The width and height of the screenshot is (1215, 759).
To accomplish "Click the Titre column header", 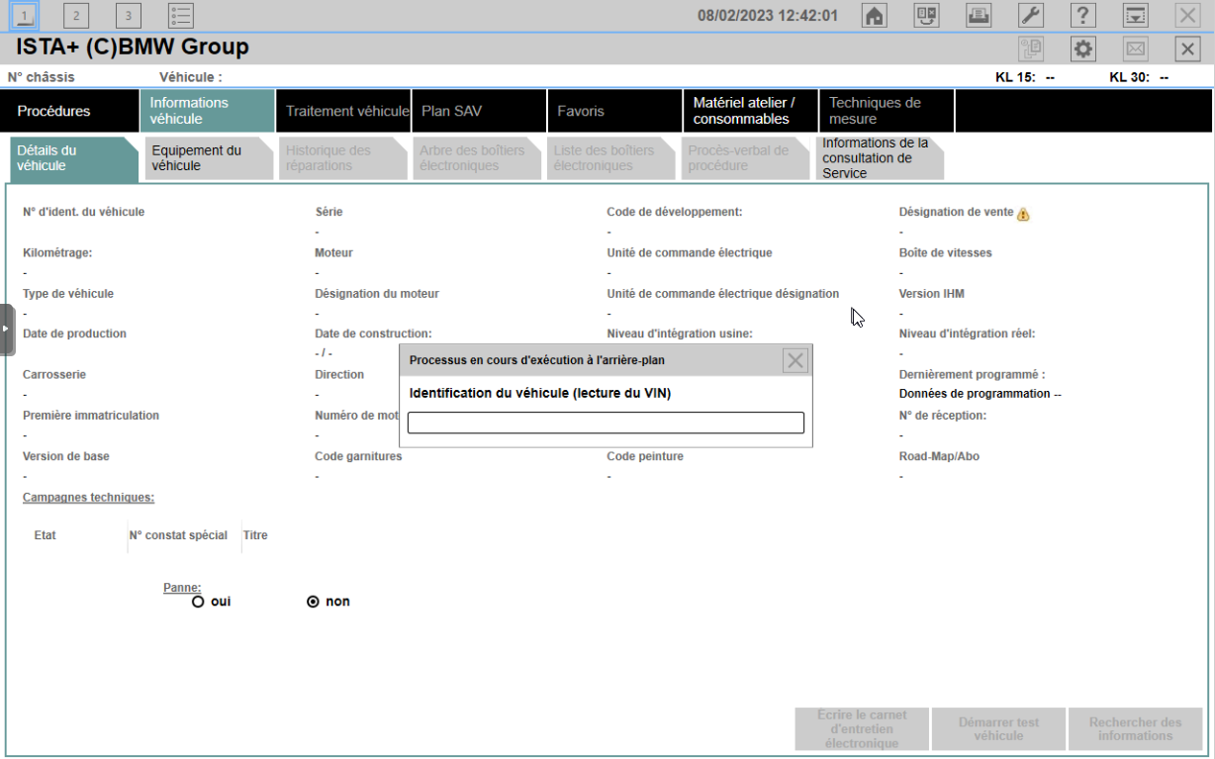I will coord(255,535).
